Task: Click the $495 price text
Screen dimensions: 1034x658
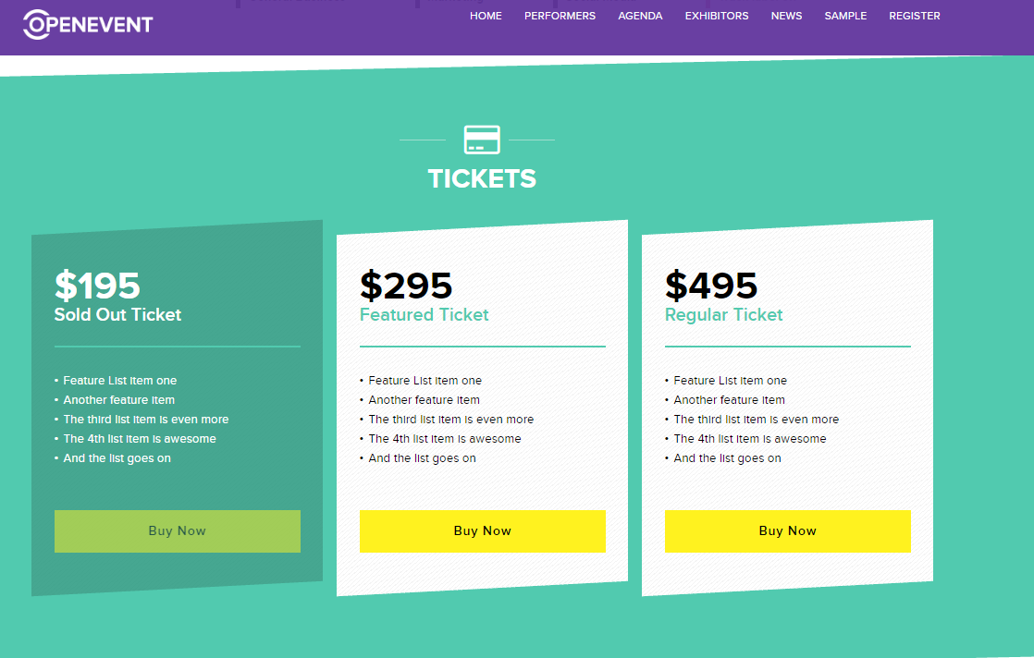Action: 711,286
